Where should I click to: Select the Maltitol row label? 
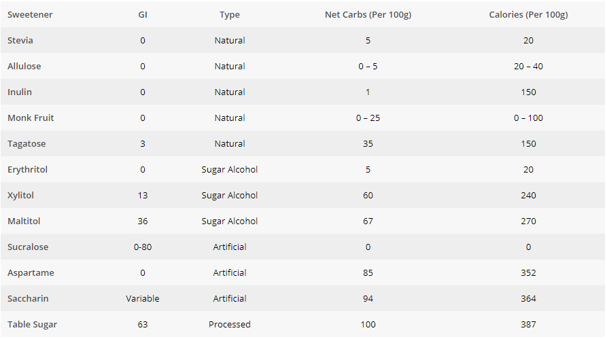coord(23,221)
